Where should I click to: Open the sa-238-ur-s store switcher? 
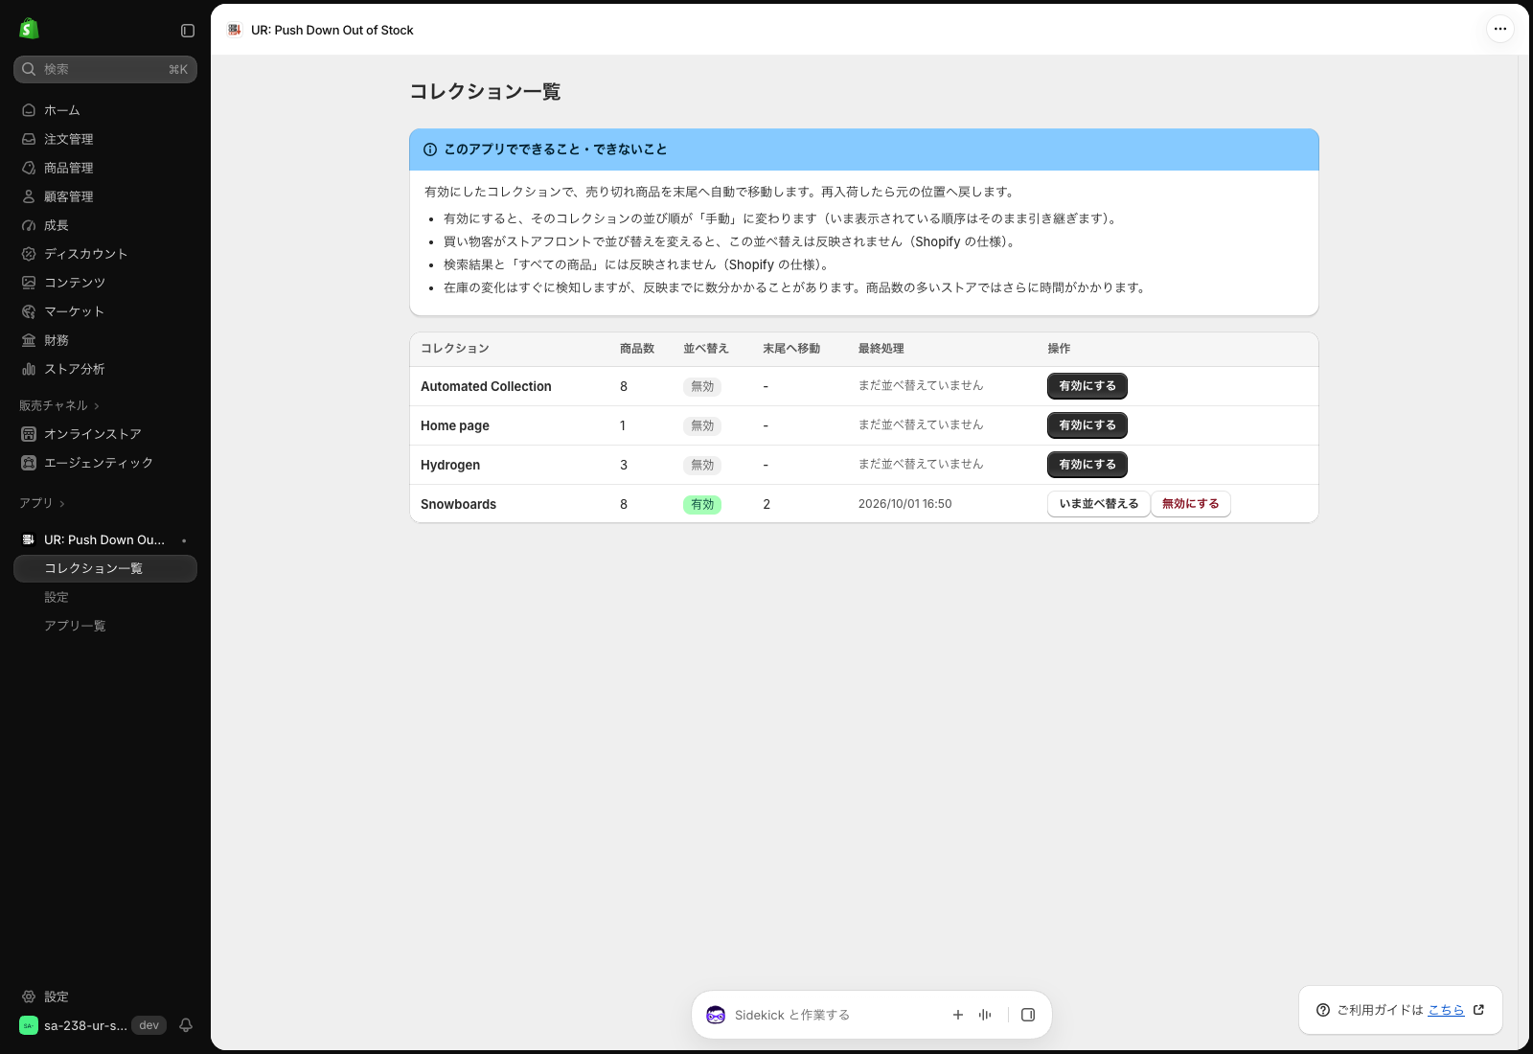(73, 1025)
